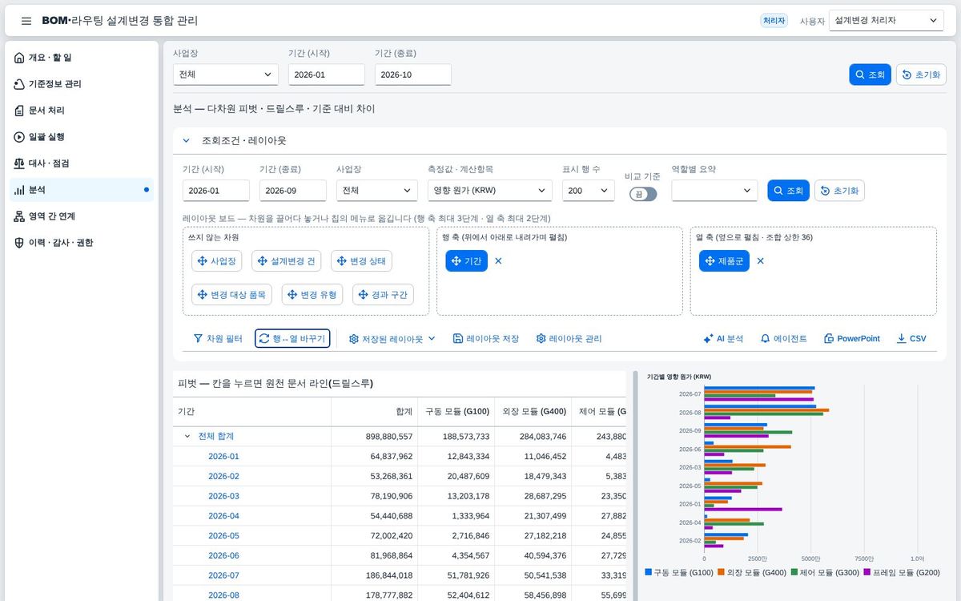The image size is (961, 601).
Task: Toggle 제어 모듈 (G300) legend swatch
Action: (x=794, y=572)
